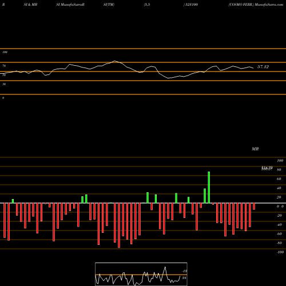The height and width of the screenshot is (286, 286).
Task: Click the 38 label in mini chart
Action: pyautogui.click(x=184, y=278)
